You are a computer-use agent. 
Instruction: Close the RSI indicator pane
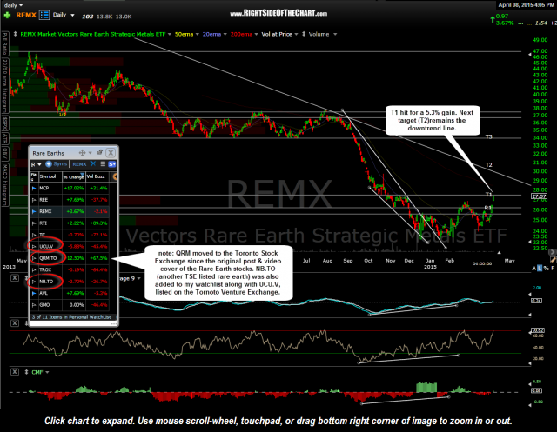click(x=15, y=323)
